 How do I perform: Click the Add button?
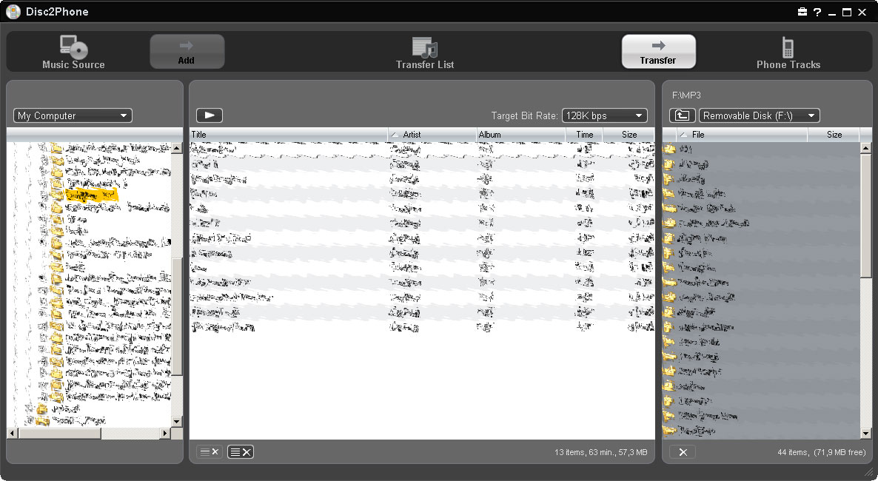tap(187, 52)
